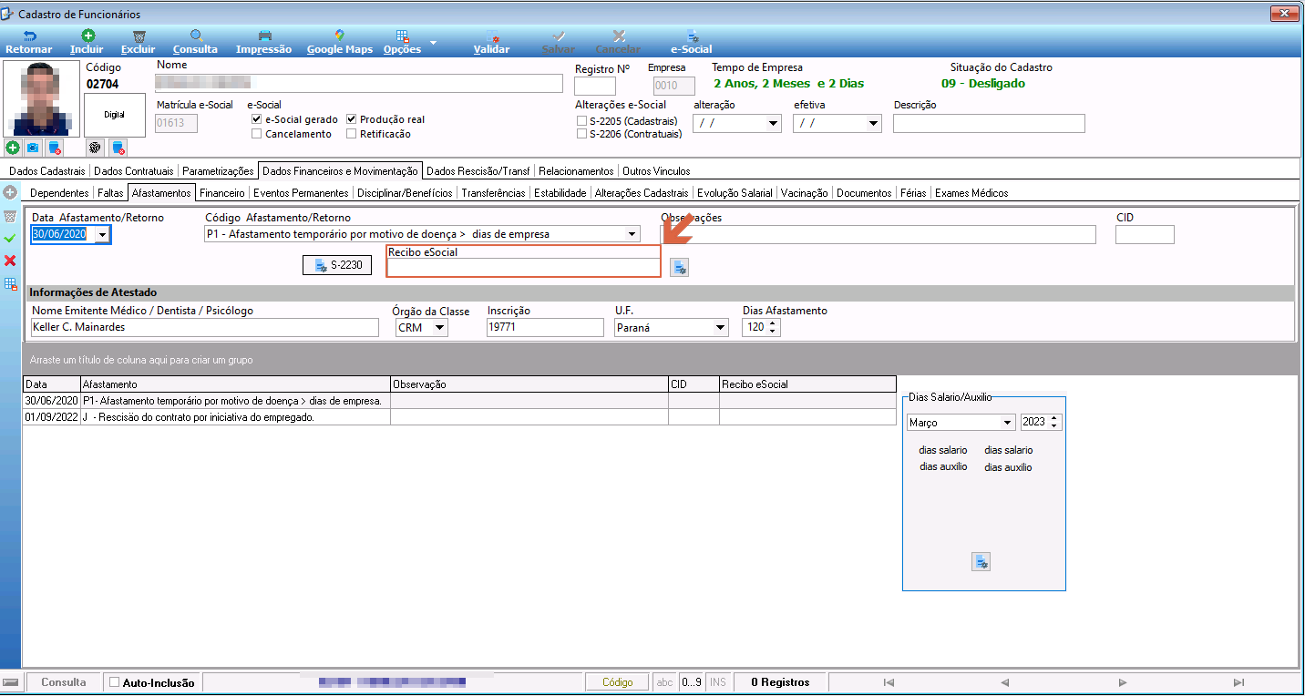1305x696 pixels.
Task: Click the Observações input field
Action: (879, 234)
